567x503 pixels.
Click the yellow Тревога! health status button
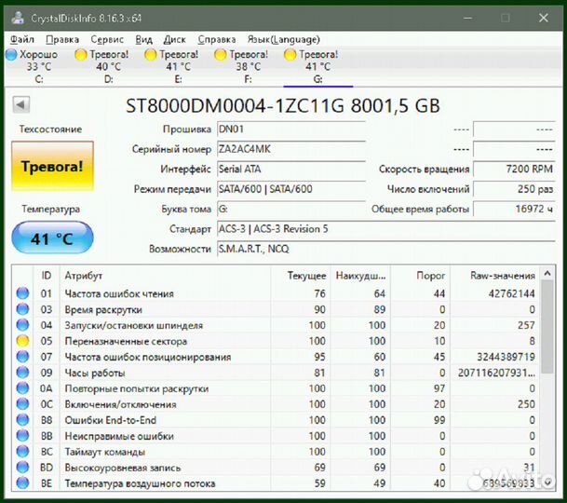coord(52,166)
